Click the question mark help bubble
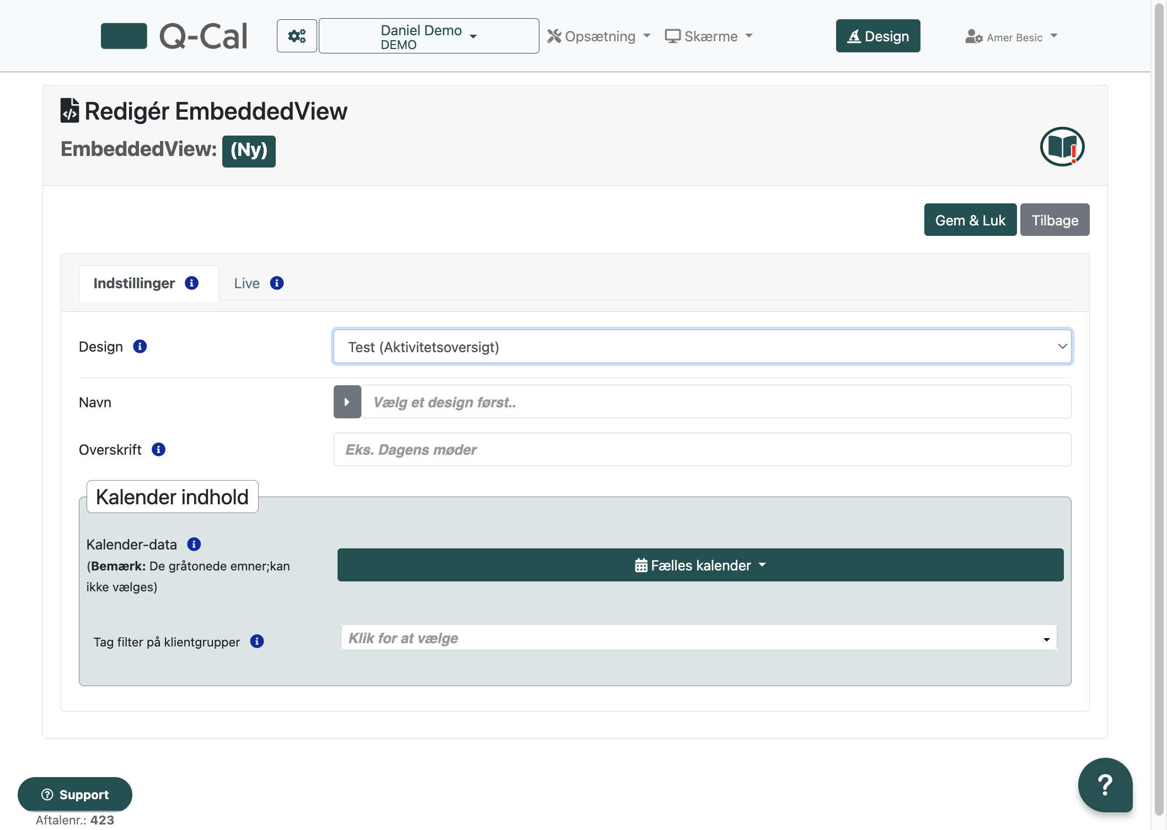The width and height of the screenshot is (1167, 830). coord(1105,785)
